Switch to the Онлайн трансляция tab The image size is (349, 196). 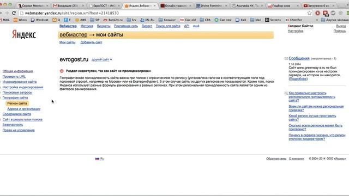click(176, 5)
